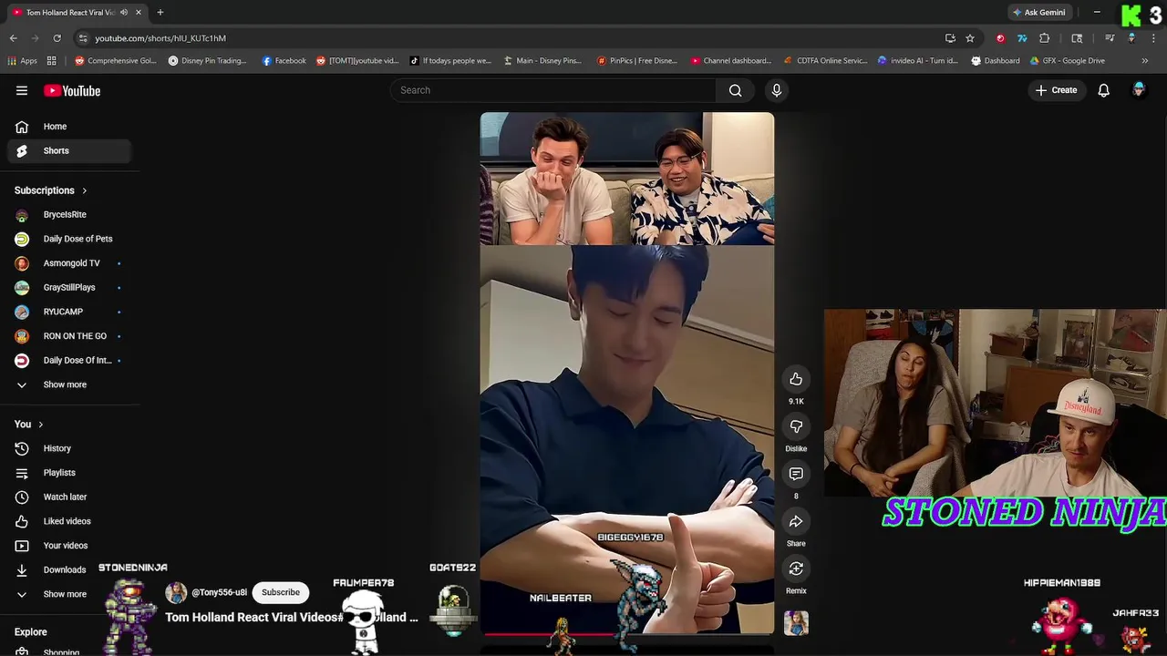Share this Short
This screenshot has width=1167, height=656.
click(796, 521)
